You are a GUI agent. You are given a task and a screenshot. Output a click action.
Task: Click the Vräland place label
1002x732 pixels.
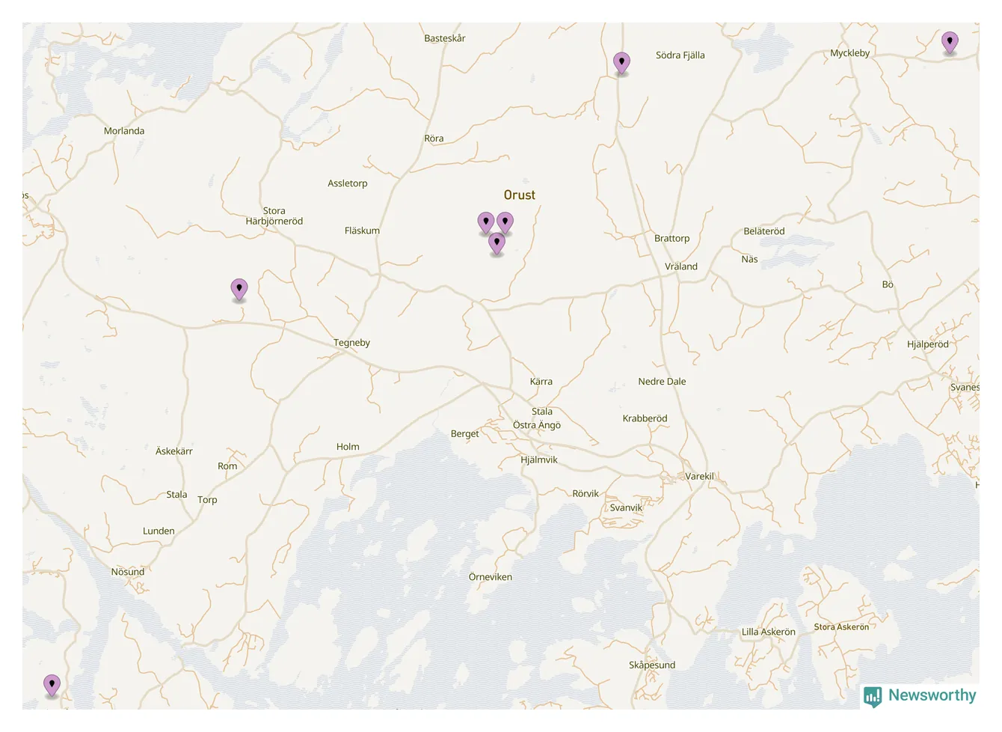coord(681,266)
